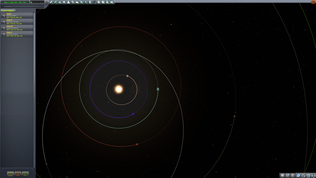Click the green play time warp arrow
This screenshot has width=316, height=178.
pos(31,2)
